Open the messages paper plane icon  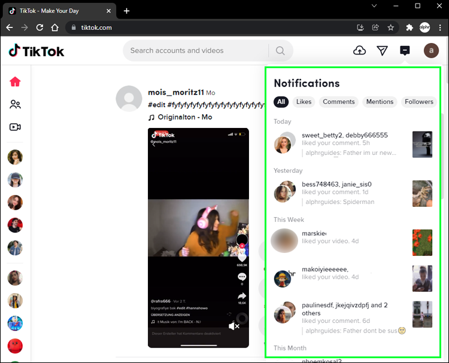[x=382, y=51]
